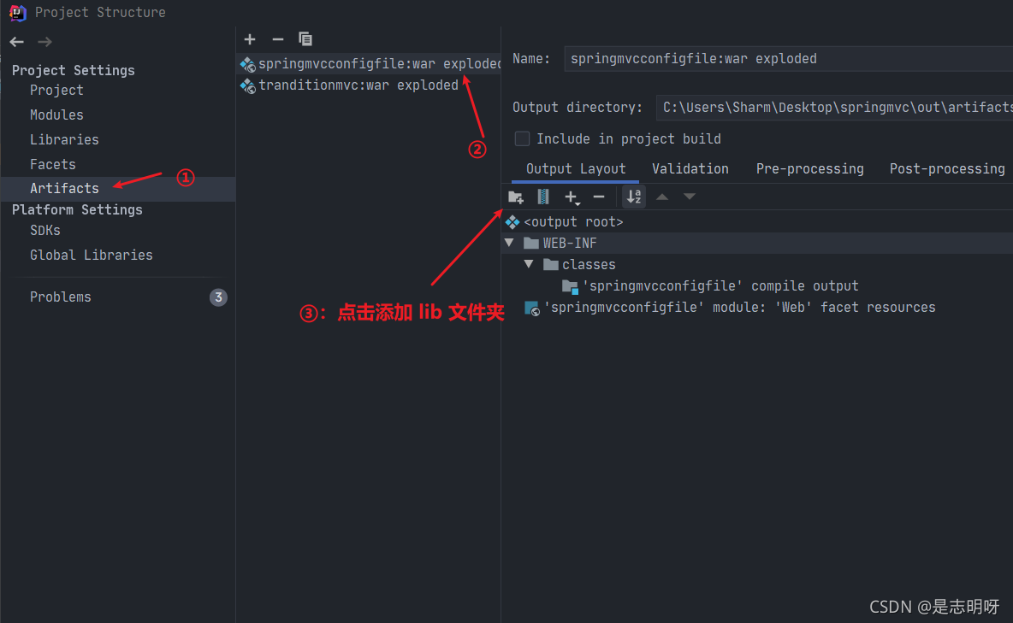Select springmvcconfigfile:war exploded artifact

click(369, 64)
